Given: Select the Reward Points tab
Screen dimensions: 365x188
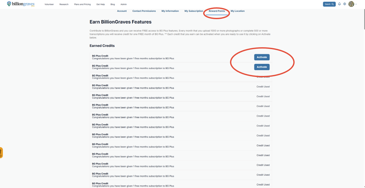Looking at the screenshot, I should [217, 11].
